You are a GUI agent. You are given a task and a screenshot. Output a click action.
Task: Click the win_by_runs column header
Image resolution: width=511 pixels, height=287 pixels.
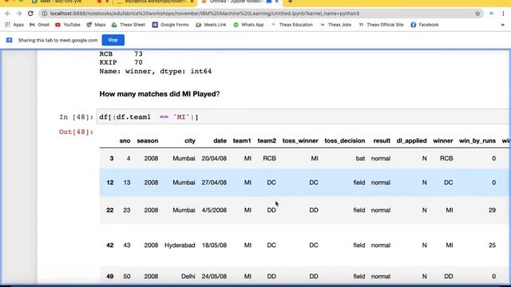pos(477,141)
